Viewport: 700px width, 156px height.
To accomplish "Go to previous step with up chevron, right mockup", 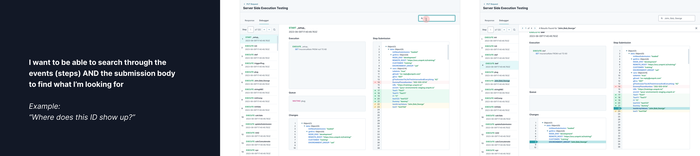I will (x=504, y=30).
